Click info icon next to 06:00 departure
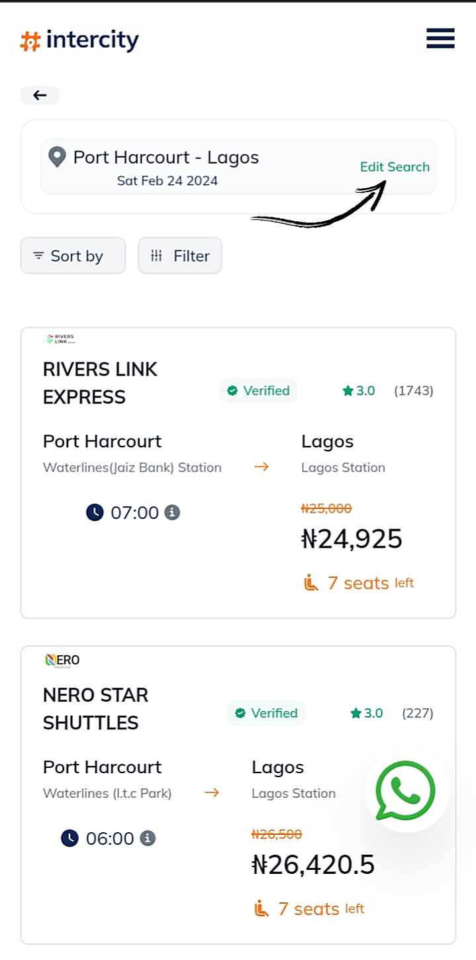 (x=148, y=838)
